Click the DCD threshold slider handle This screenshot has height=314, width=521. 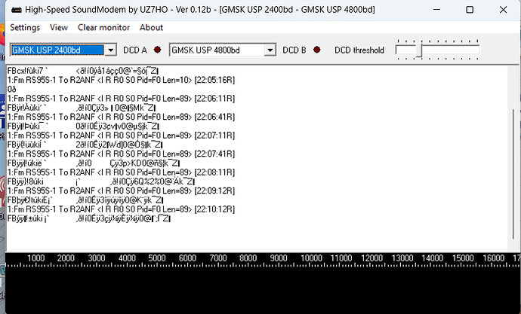(x=420, y=50)
